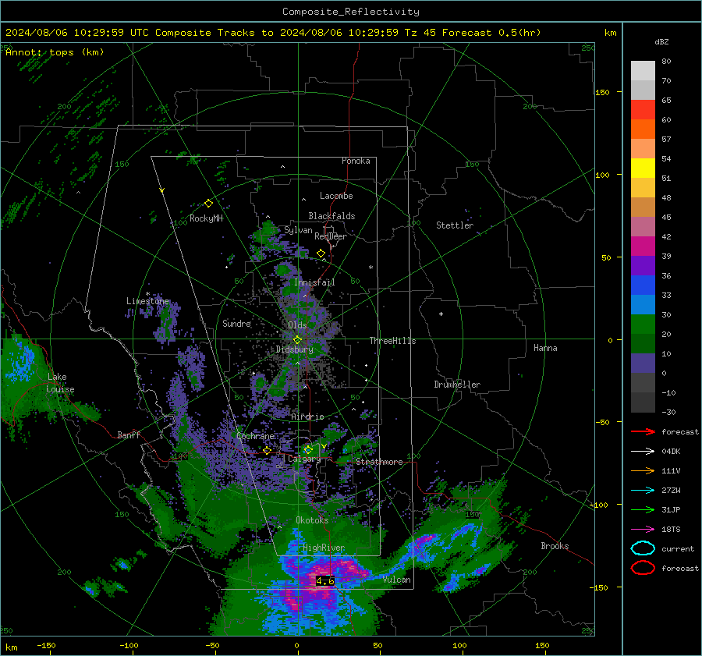This screenshot has height=656, width=702.
Task: Click the red forecast arrow in legend
Action: tap(643, 431)
